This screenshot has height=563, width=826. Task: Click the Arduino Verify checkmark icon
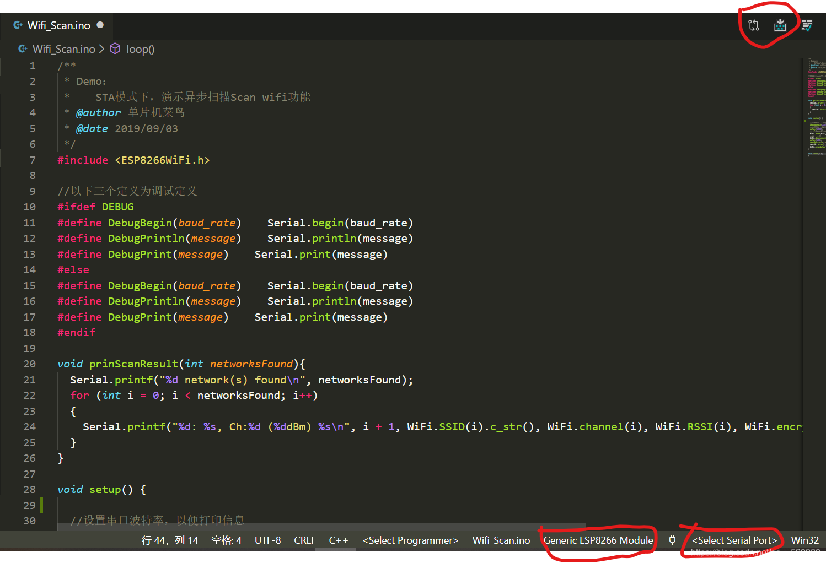pyautogui.click(x=807, y=25)
